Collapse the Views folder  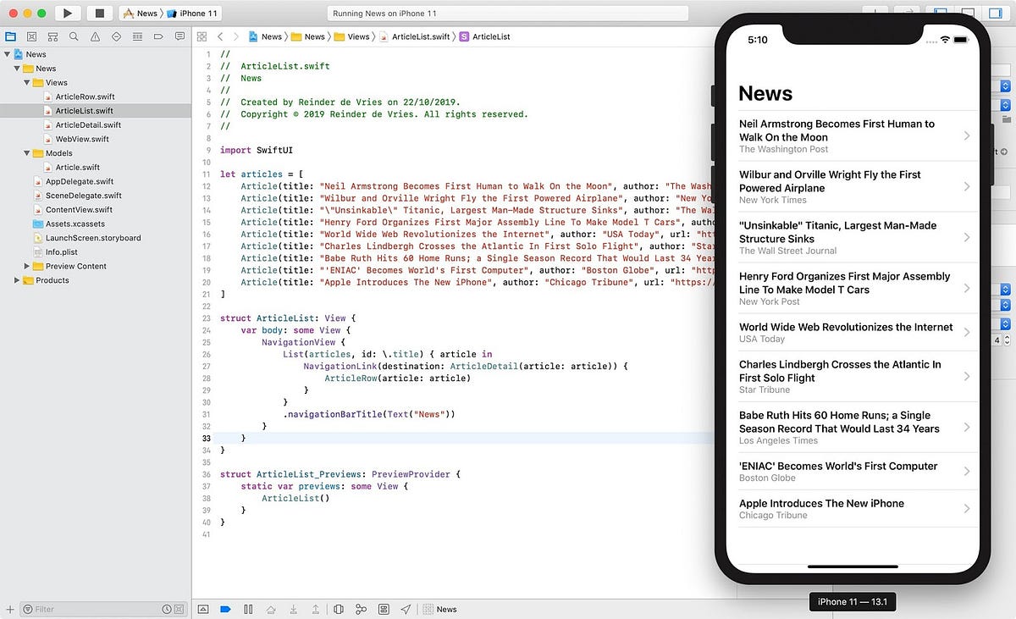click(x=29, y=82)
